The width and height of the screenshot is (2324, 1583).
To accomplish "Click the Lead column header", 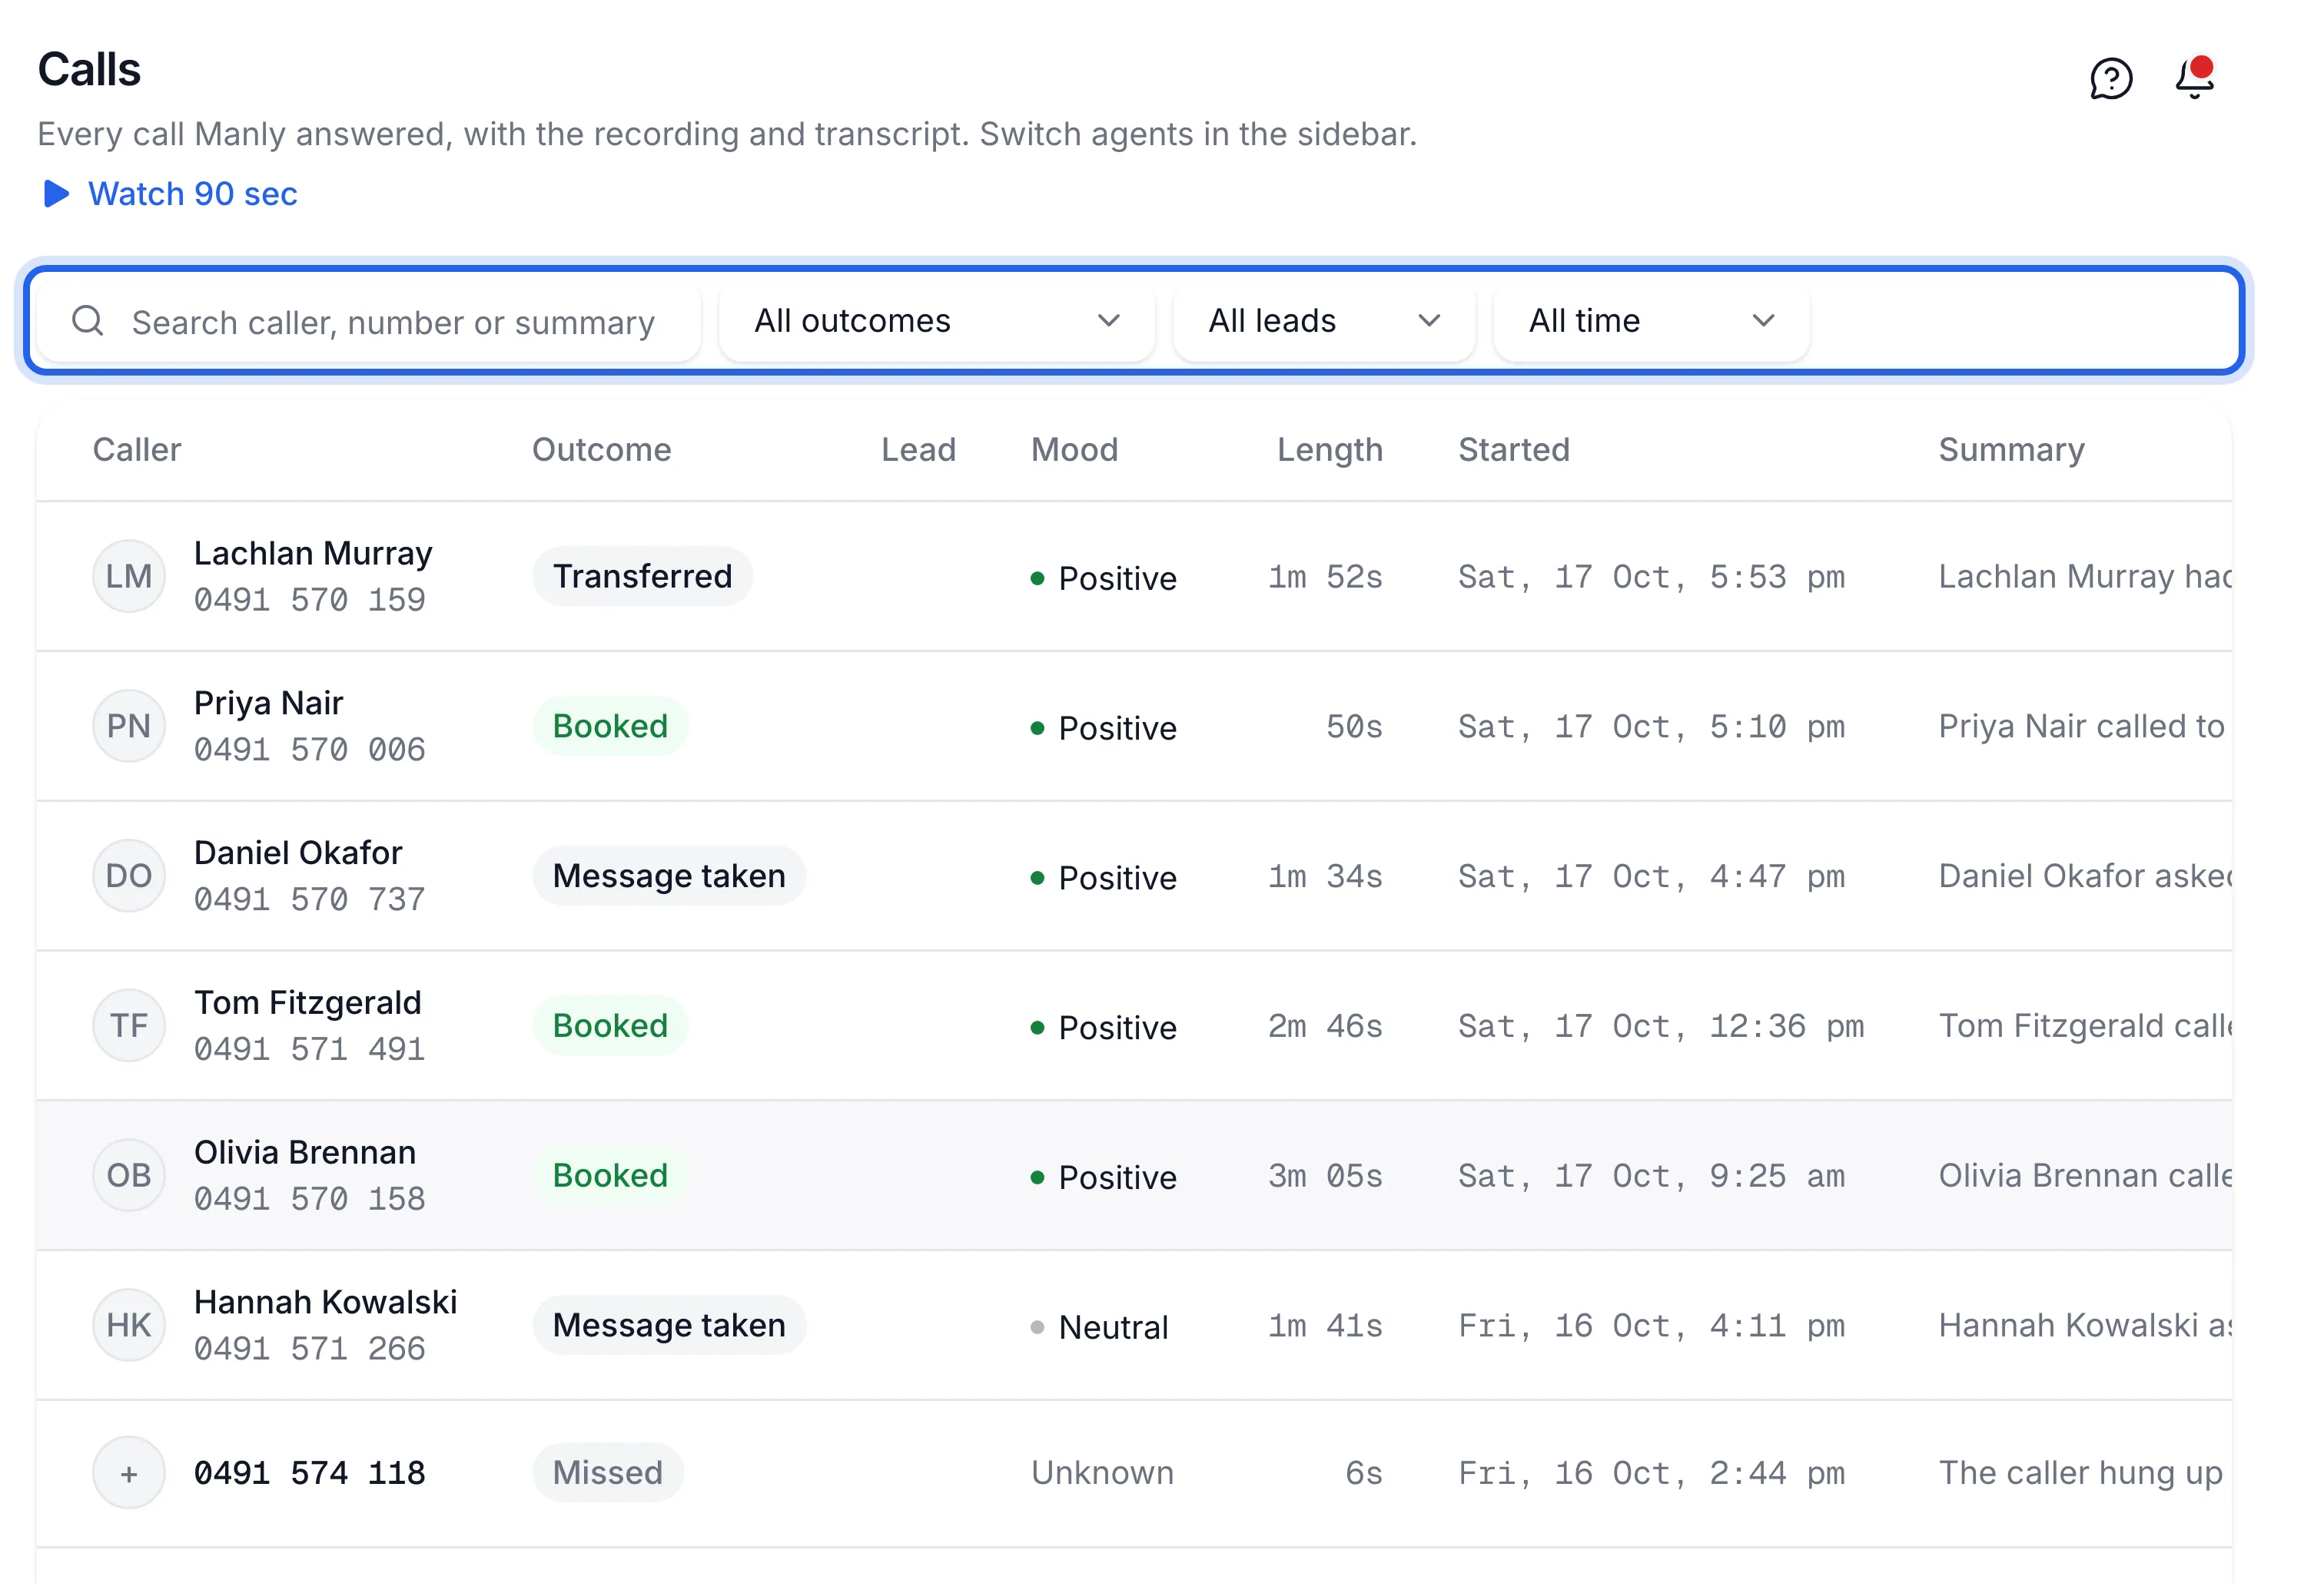I will coord(919,450).
